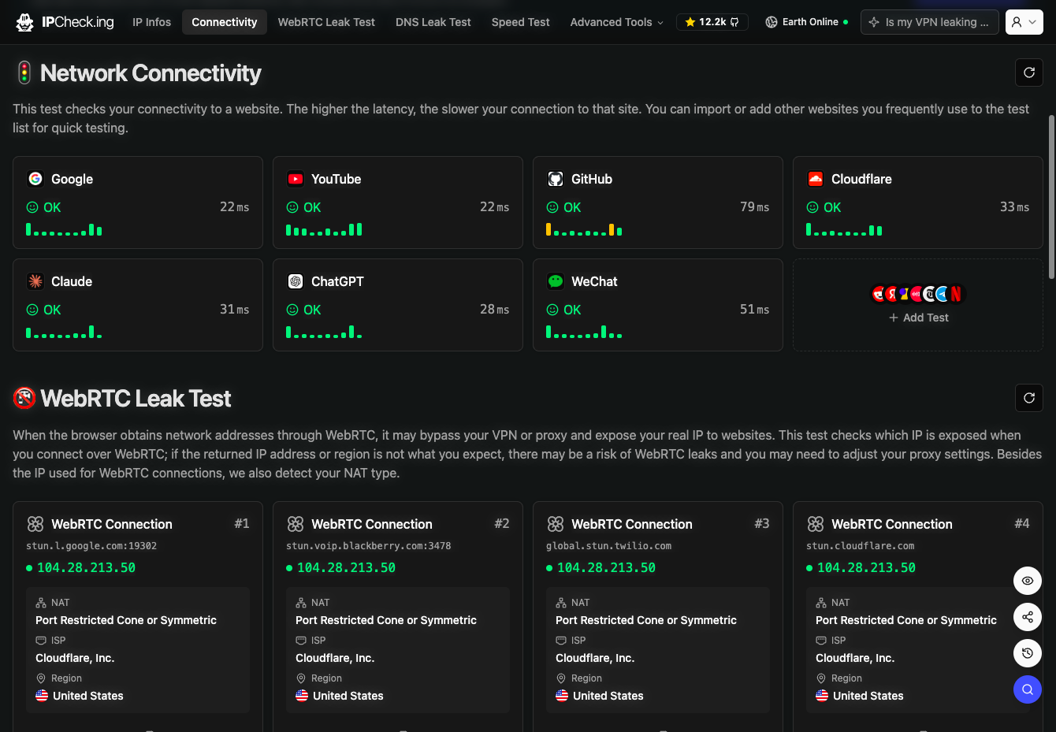
Task: Open the blue search floating button
Action: click(x=1028, y=689)
